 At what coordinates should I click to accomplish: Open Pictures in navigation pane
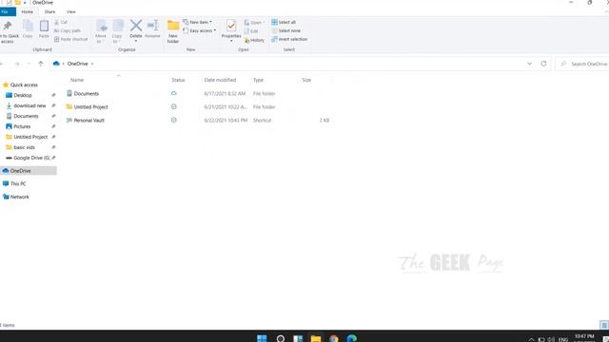22,126
